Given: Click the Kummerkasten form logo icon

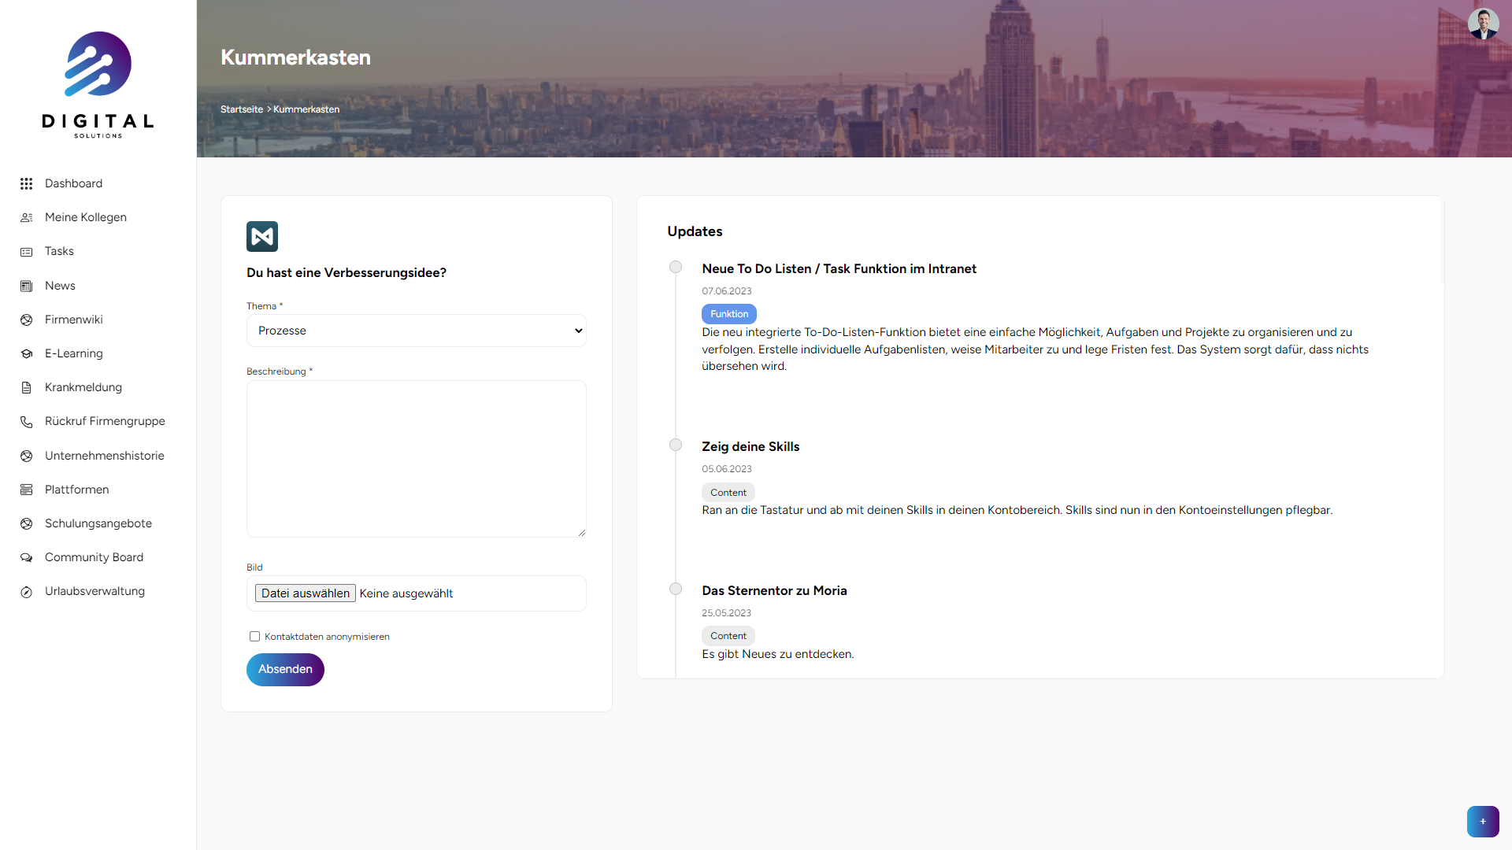Looking at the screenshot, I should tap(262, 236).
